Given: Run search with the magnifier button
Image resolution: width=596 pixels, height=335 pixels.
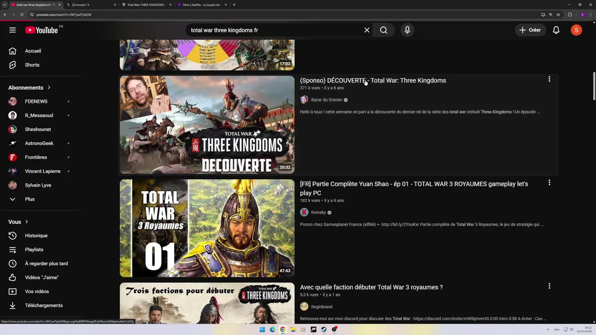Looking at the screenshot, I should click(x=384, y=30).
